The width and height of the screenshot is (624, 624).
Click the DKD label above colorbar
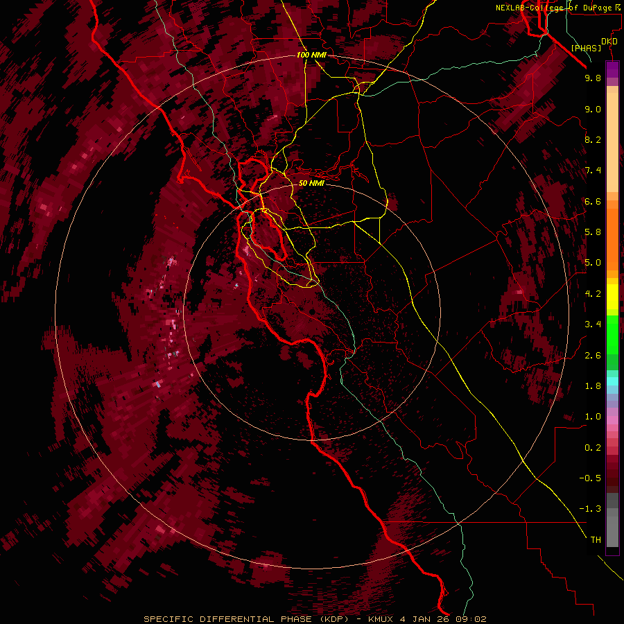(x=609, y=41)
